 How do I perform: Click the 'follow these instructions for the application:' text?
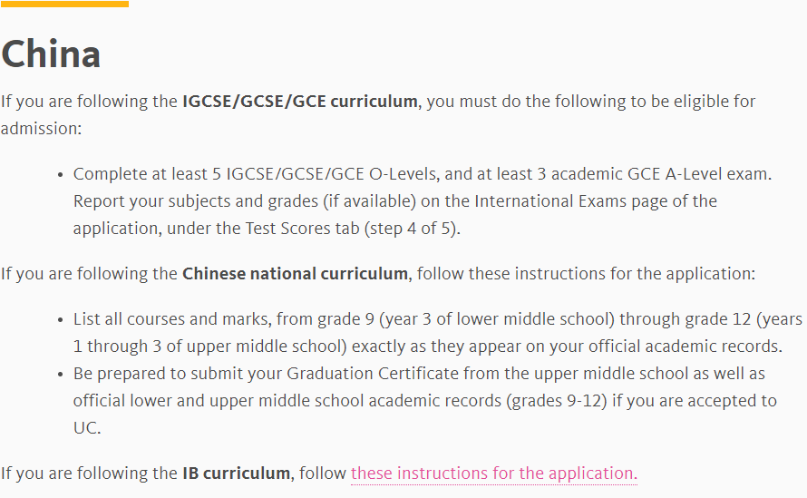(x=586, y=273)
